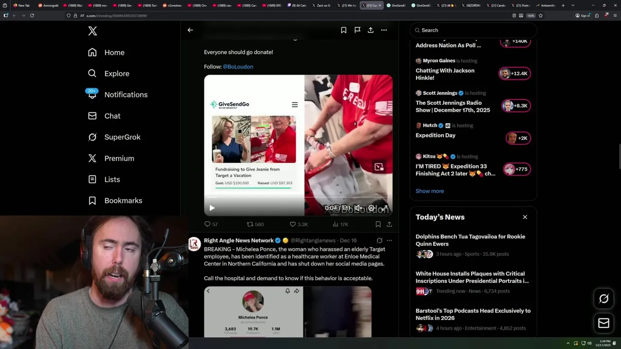Play the embedded video
Viewport: 621px width, 349px height.
pos(212,208)
